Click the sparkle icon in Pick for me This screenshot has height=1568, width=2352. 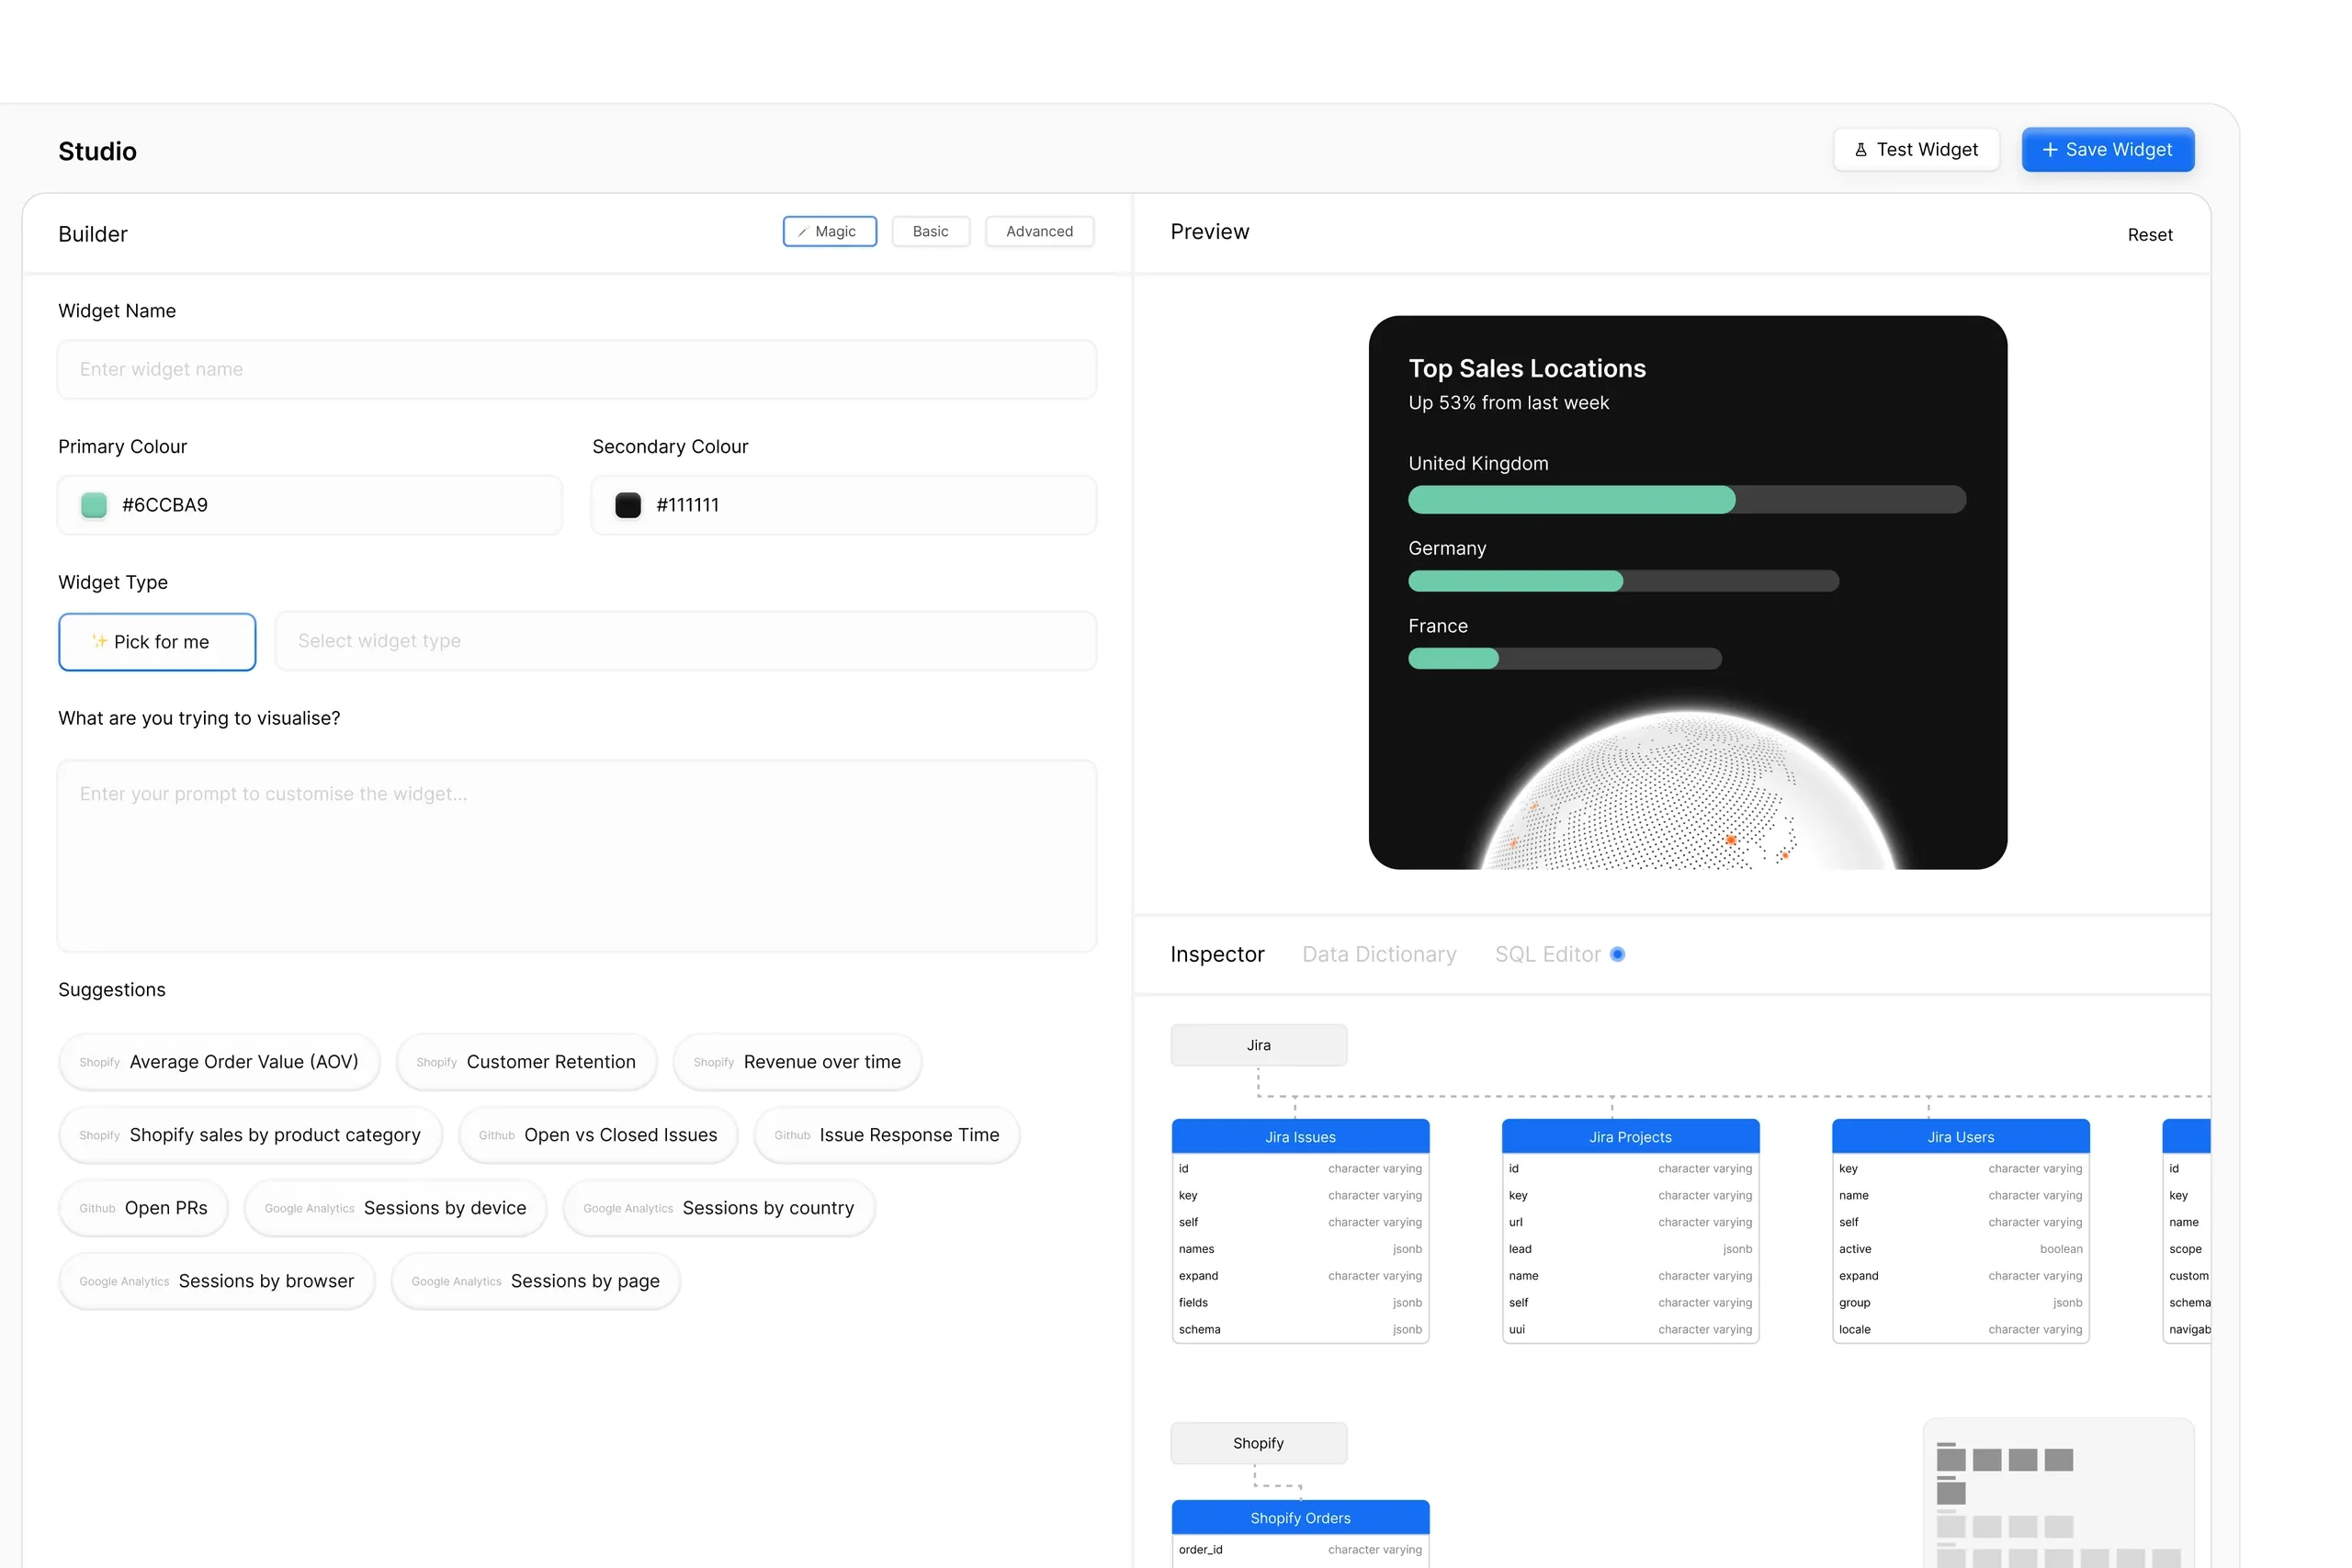[x=100, y=641]
